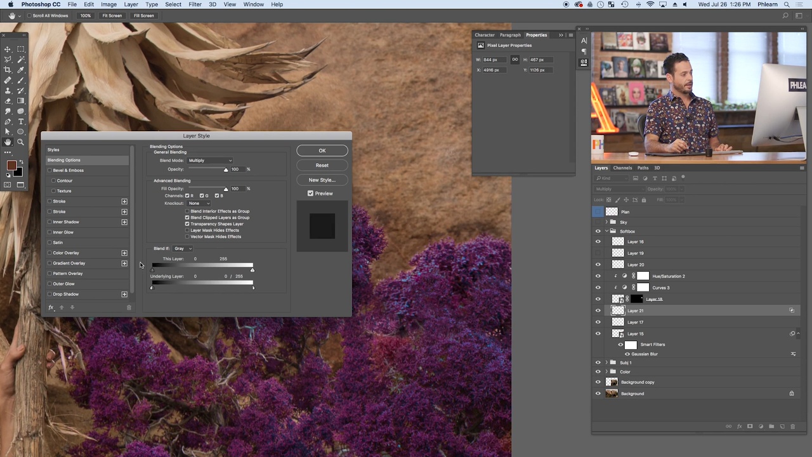The width and height of the screenshot is (812, 457).
Task: Hide Layer 16 visibility eye
Action: pos(598,242)
